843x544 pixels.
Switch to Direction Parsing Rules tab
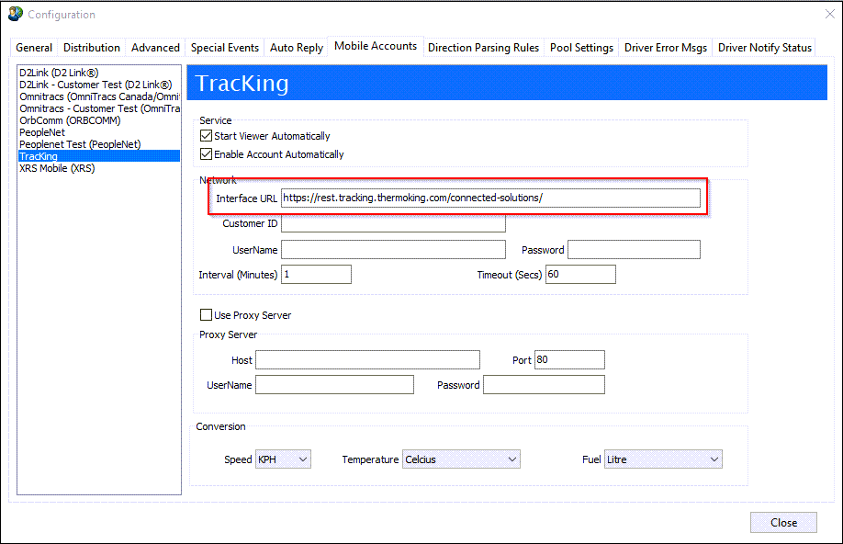pos(483,48)
